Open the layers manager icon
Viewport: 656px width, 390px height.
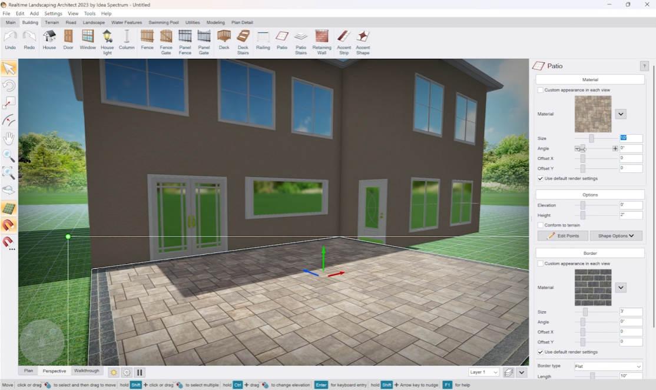coord(508,372)
